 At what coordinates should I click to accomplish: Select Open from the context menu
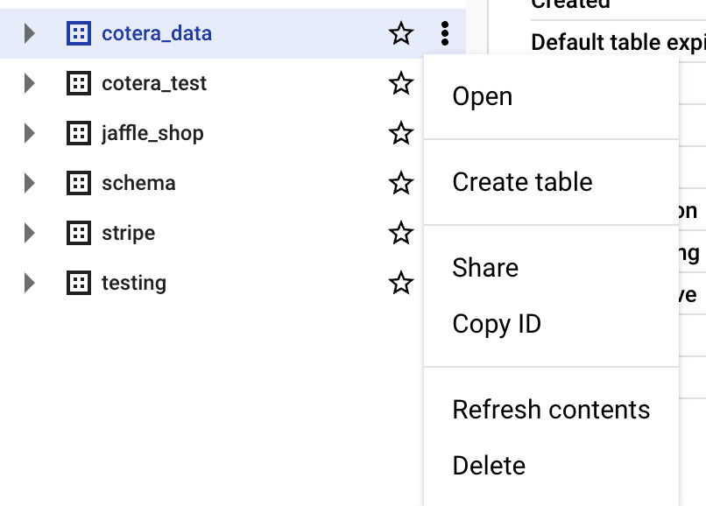click(483, 96)
